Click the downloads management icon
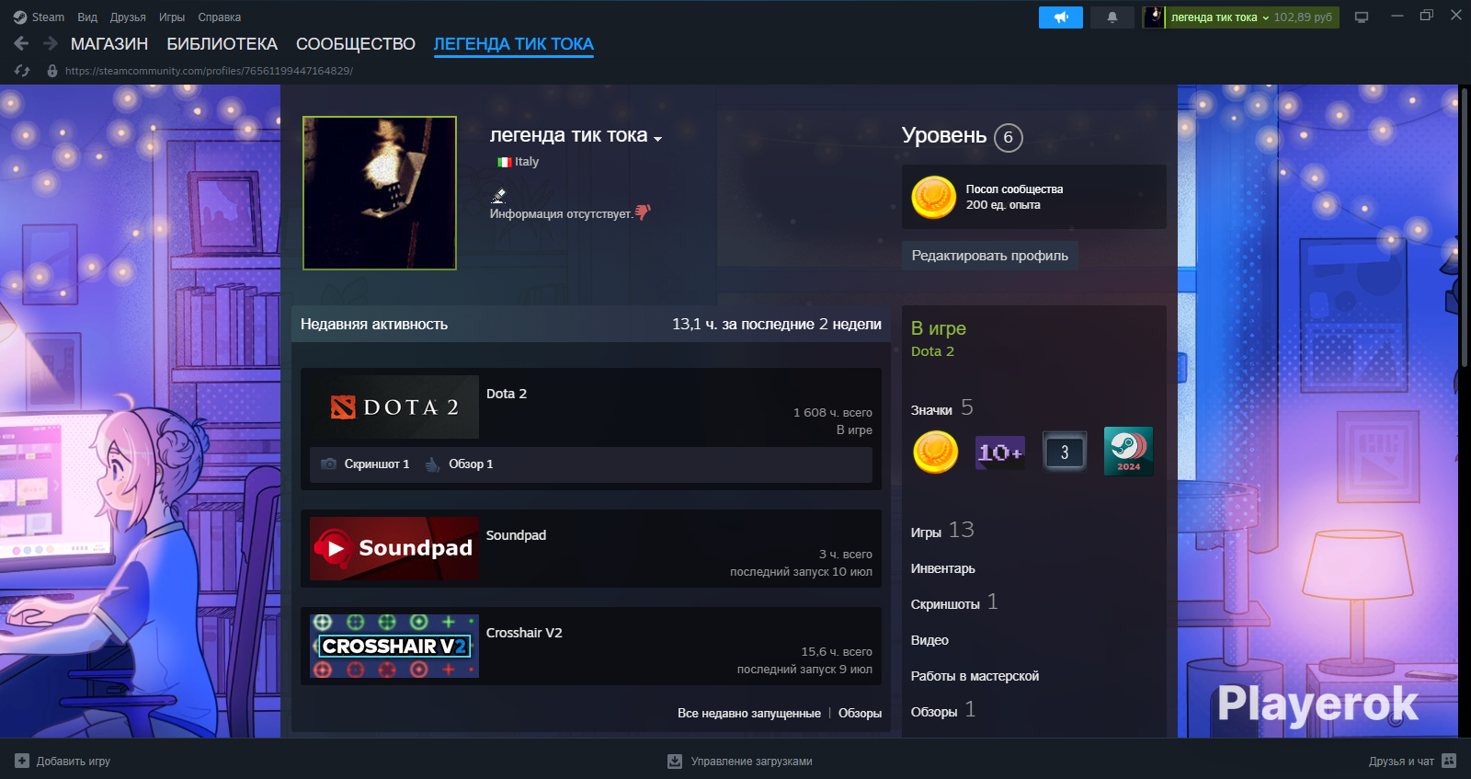This screenshot has height=779, width=1471. [x=675, y=761]
